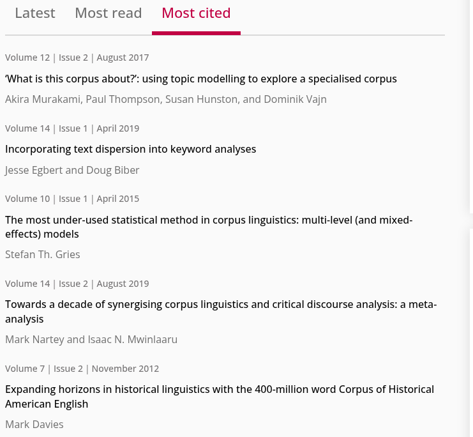473x437 pixels.
Task: Open the Most read tab
Action: pyautogui.click(x=109, y=13)
